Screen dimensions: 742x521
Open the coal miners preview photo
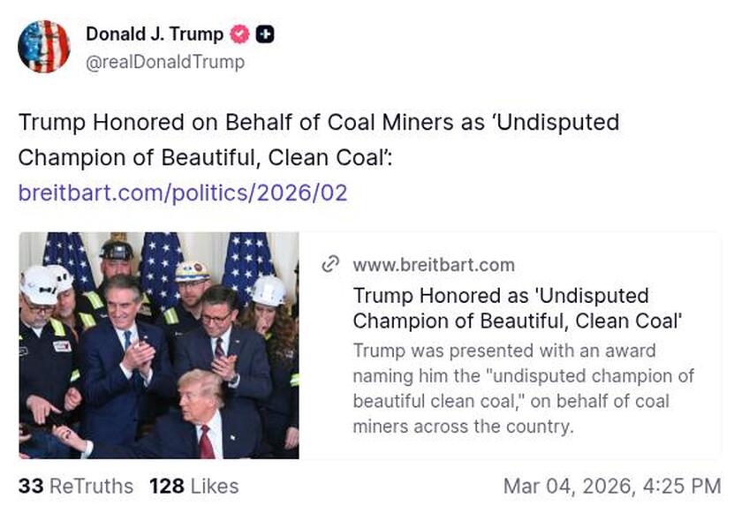click(x=159, y=345)
